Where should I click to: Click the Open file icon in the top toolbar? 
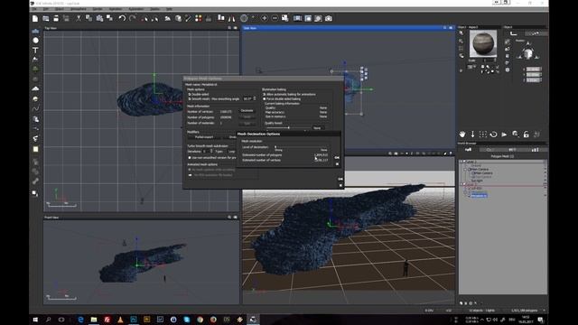pos(46,18)
